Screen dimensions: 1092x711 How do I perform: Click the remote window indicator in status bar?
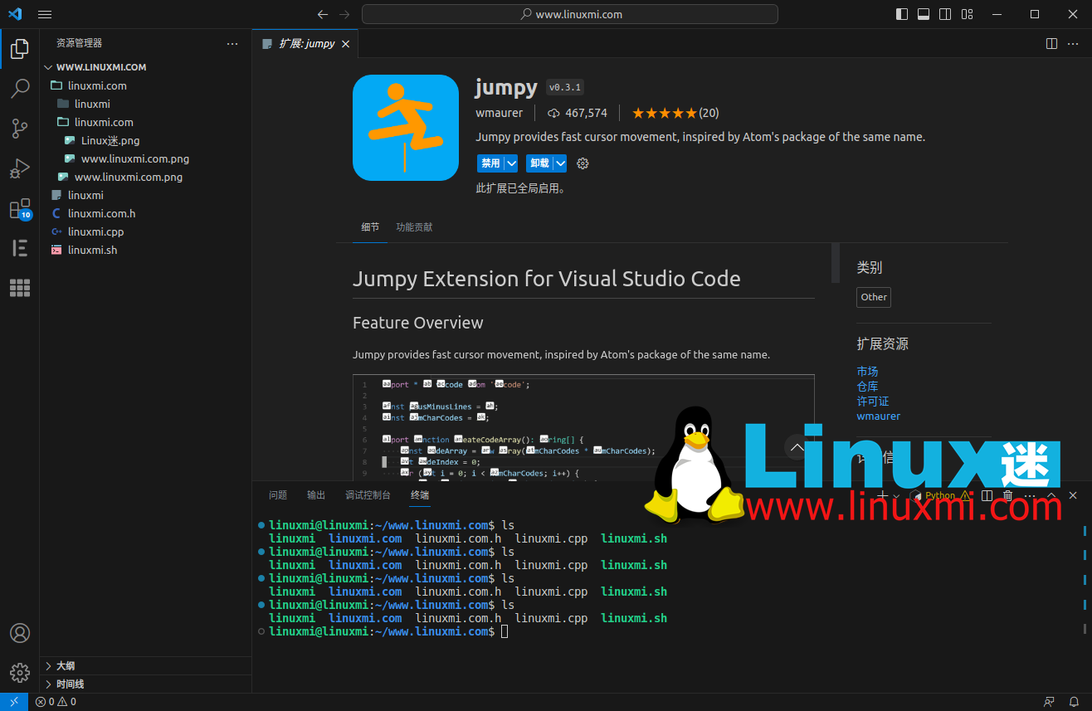click(x=14, y=702)
